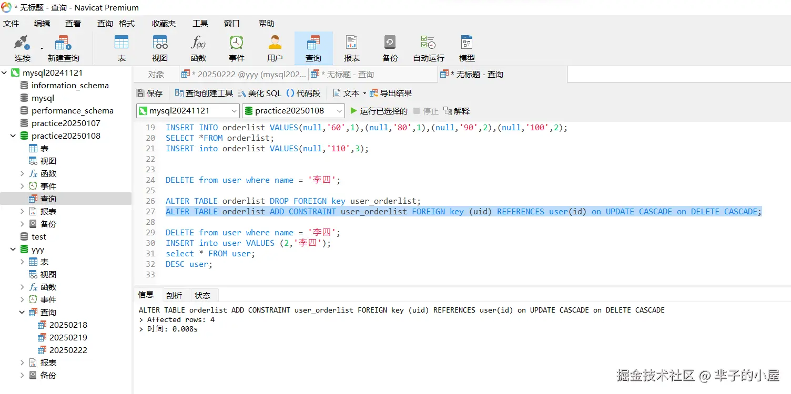The width and height of the screenshot is (791, 394).
Task: Open the 用户 user toolbar icon
Action: pyautogui.click(x=275, y=48)
